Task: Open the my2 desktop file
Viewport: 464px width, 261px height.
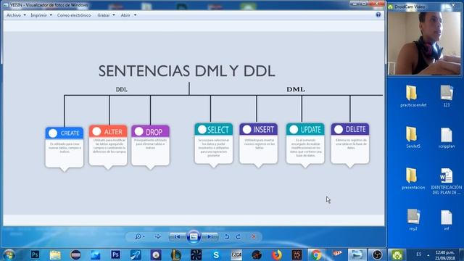Action: 413,220
